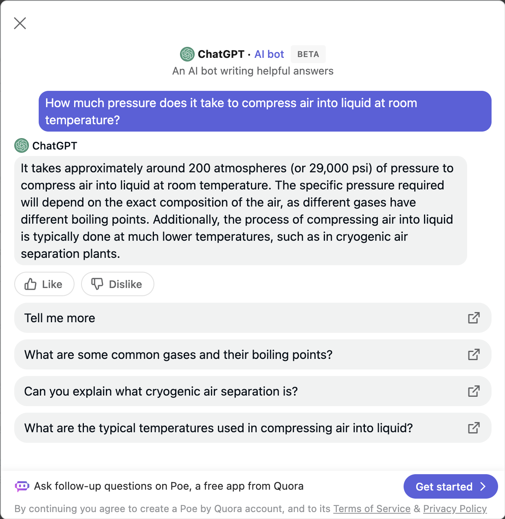Open the Terms of Service link
The height and width of the screenshot is (519, 505).
372,509
